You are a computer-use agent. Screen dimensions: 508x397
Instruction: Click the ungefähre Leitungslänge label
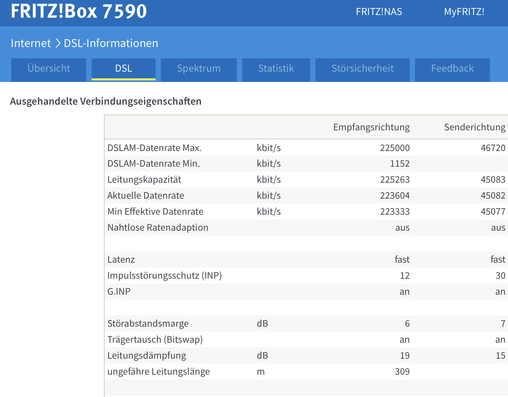[159, 372]
